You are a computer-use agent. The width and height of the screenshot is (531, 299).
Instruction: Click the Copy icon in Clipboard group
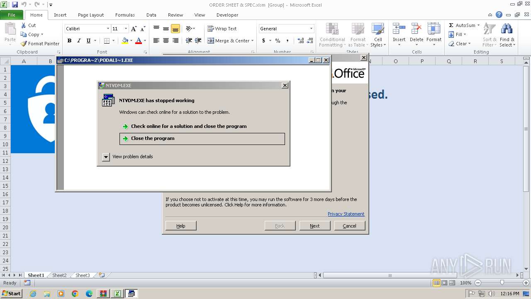point(24,34)
